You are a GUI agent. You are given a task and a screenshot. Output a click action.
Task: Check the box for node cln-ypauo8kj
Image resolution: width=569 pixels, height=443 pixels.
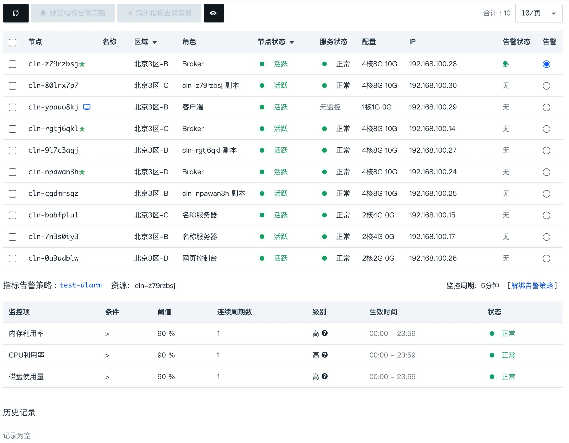point(13,107)
